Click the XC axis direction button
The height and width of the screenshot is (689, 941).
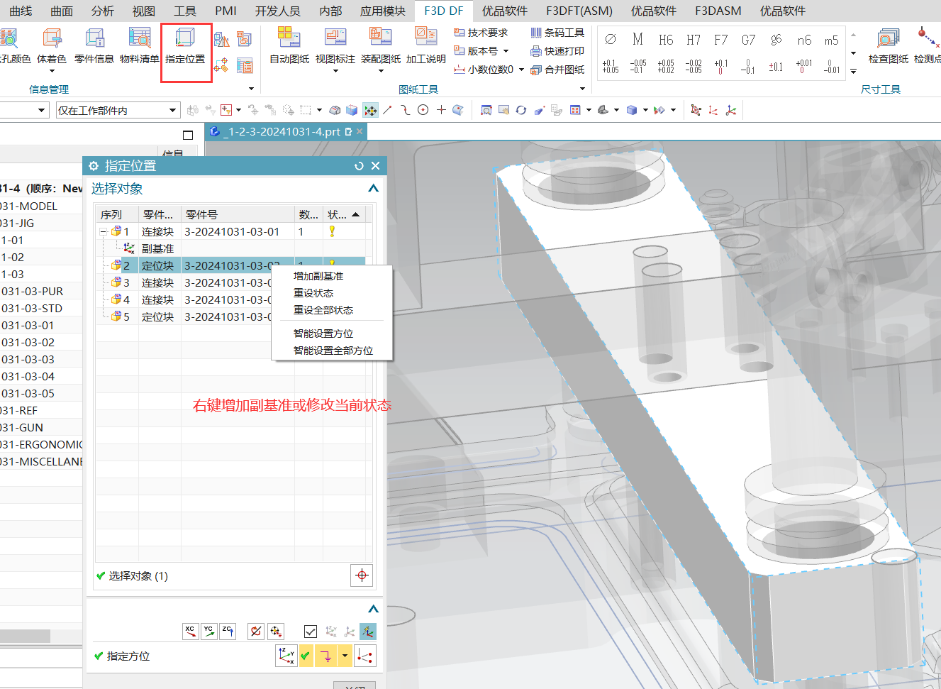190,631
